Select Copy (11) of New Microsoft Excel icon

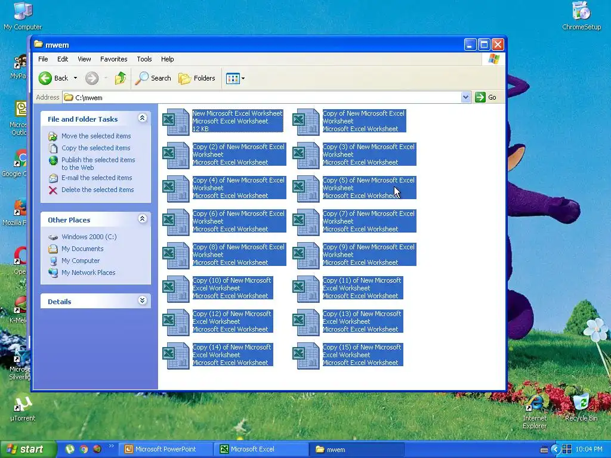(x=306, y=289)
